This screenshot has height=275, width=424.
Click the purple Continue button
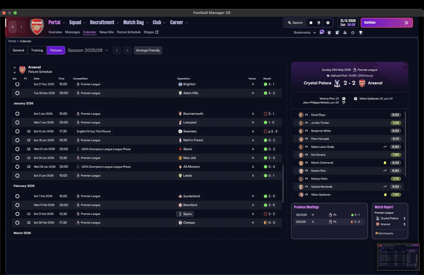387,23
